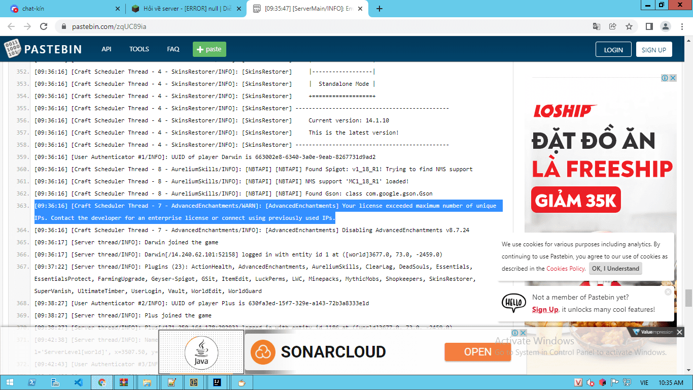Open the network tray icon
The image size is (693, 390).
tap(627, 382)
